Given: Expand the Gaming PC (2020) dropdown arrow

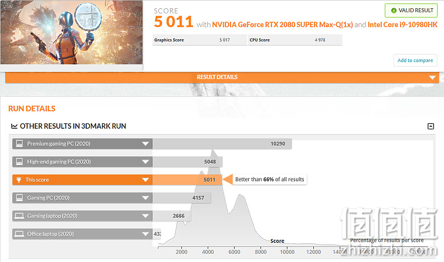Looking at the screenshot, I should click(x=145, y=198).
